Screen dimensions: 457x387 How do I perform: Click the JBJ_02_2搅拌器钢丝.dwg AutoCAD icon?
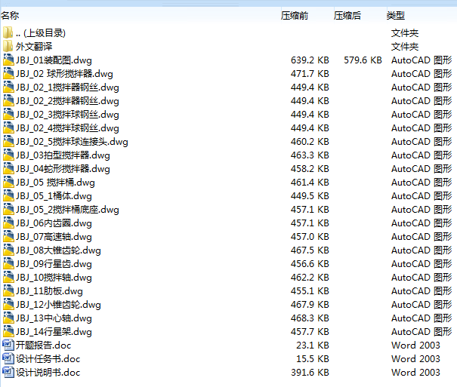8,100
